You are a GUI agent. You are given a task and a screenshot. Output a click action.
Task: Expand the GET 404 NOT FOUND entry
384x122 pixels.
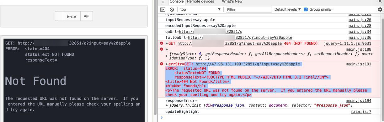click(167, 43)
